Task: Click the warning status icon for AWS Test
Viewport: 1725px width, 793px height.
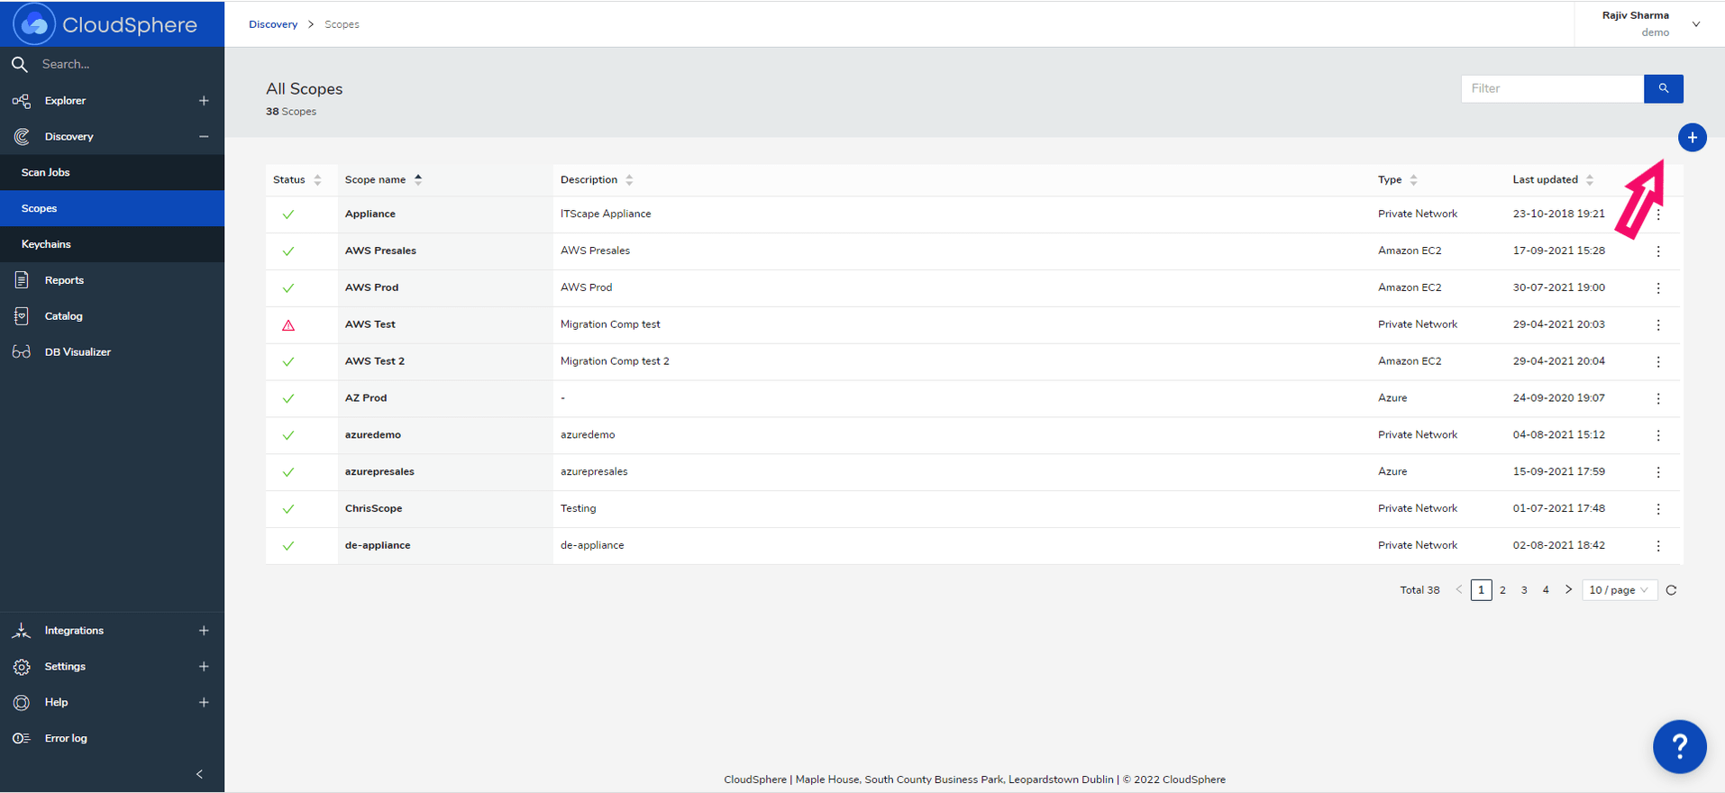Action: [x=288, y=325]
